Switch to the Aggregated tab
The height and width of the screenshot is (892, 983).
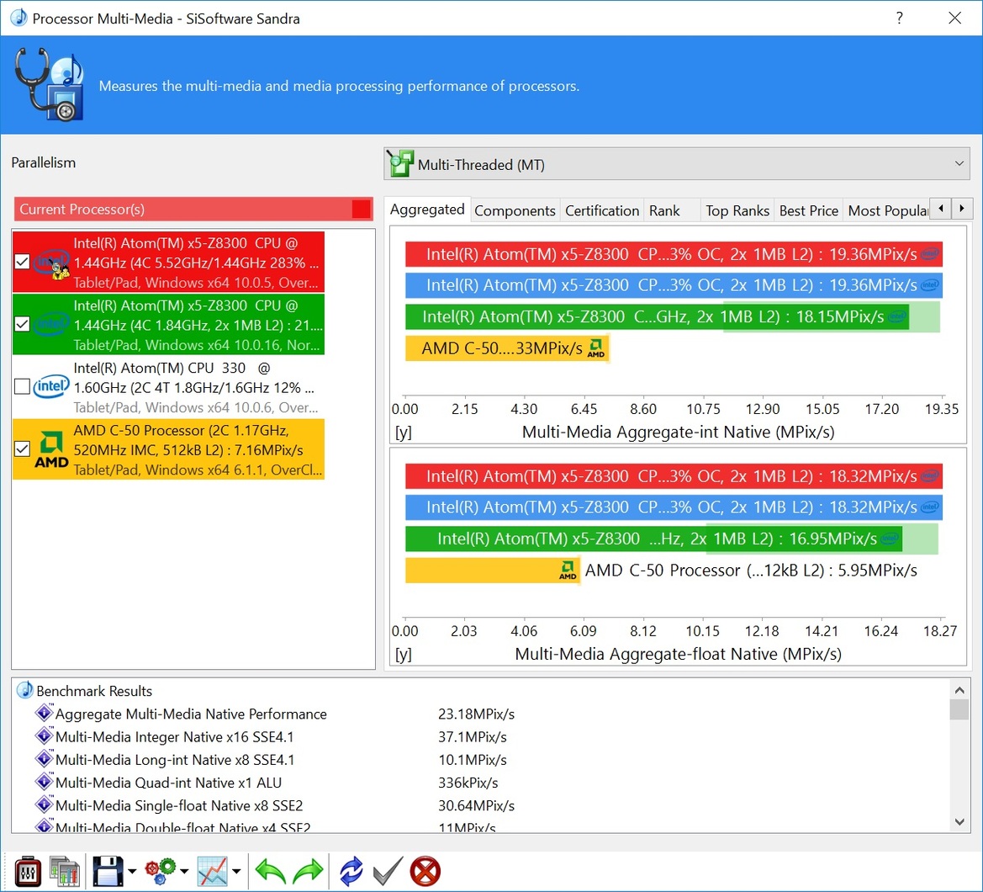coord(427,210)
